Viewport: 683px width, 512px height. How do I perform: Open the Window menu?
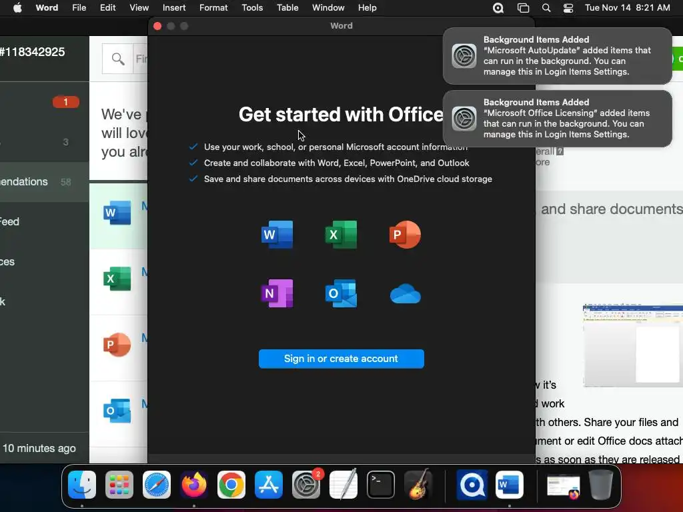tap(328, 8)
